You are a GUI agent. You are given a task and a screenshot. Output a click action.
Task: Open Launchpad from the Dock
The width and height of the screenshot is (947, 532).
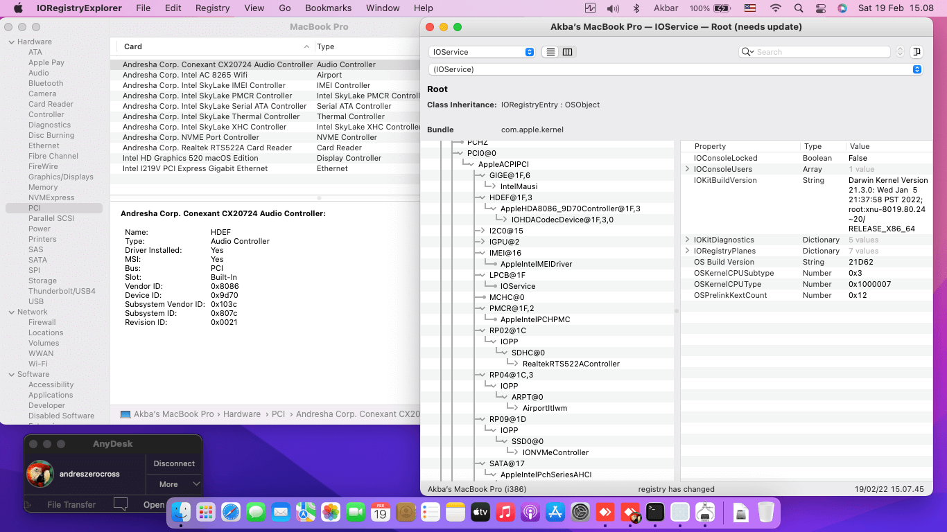206,512
